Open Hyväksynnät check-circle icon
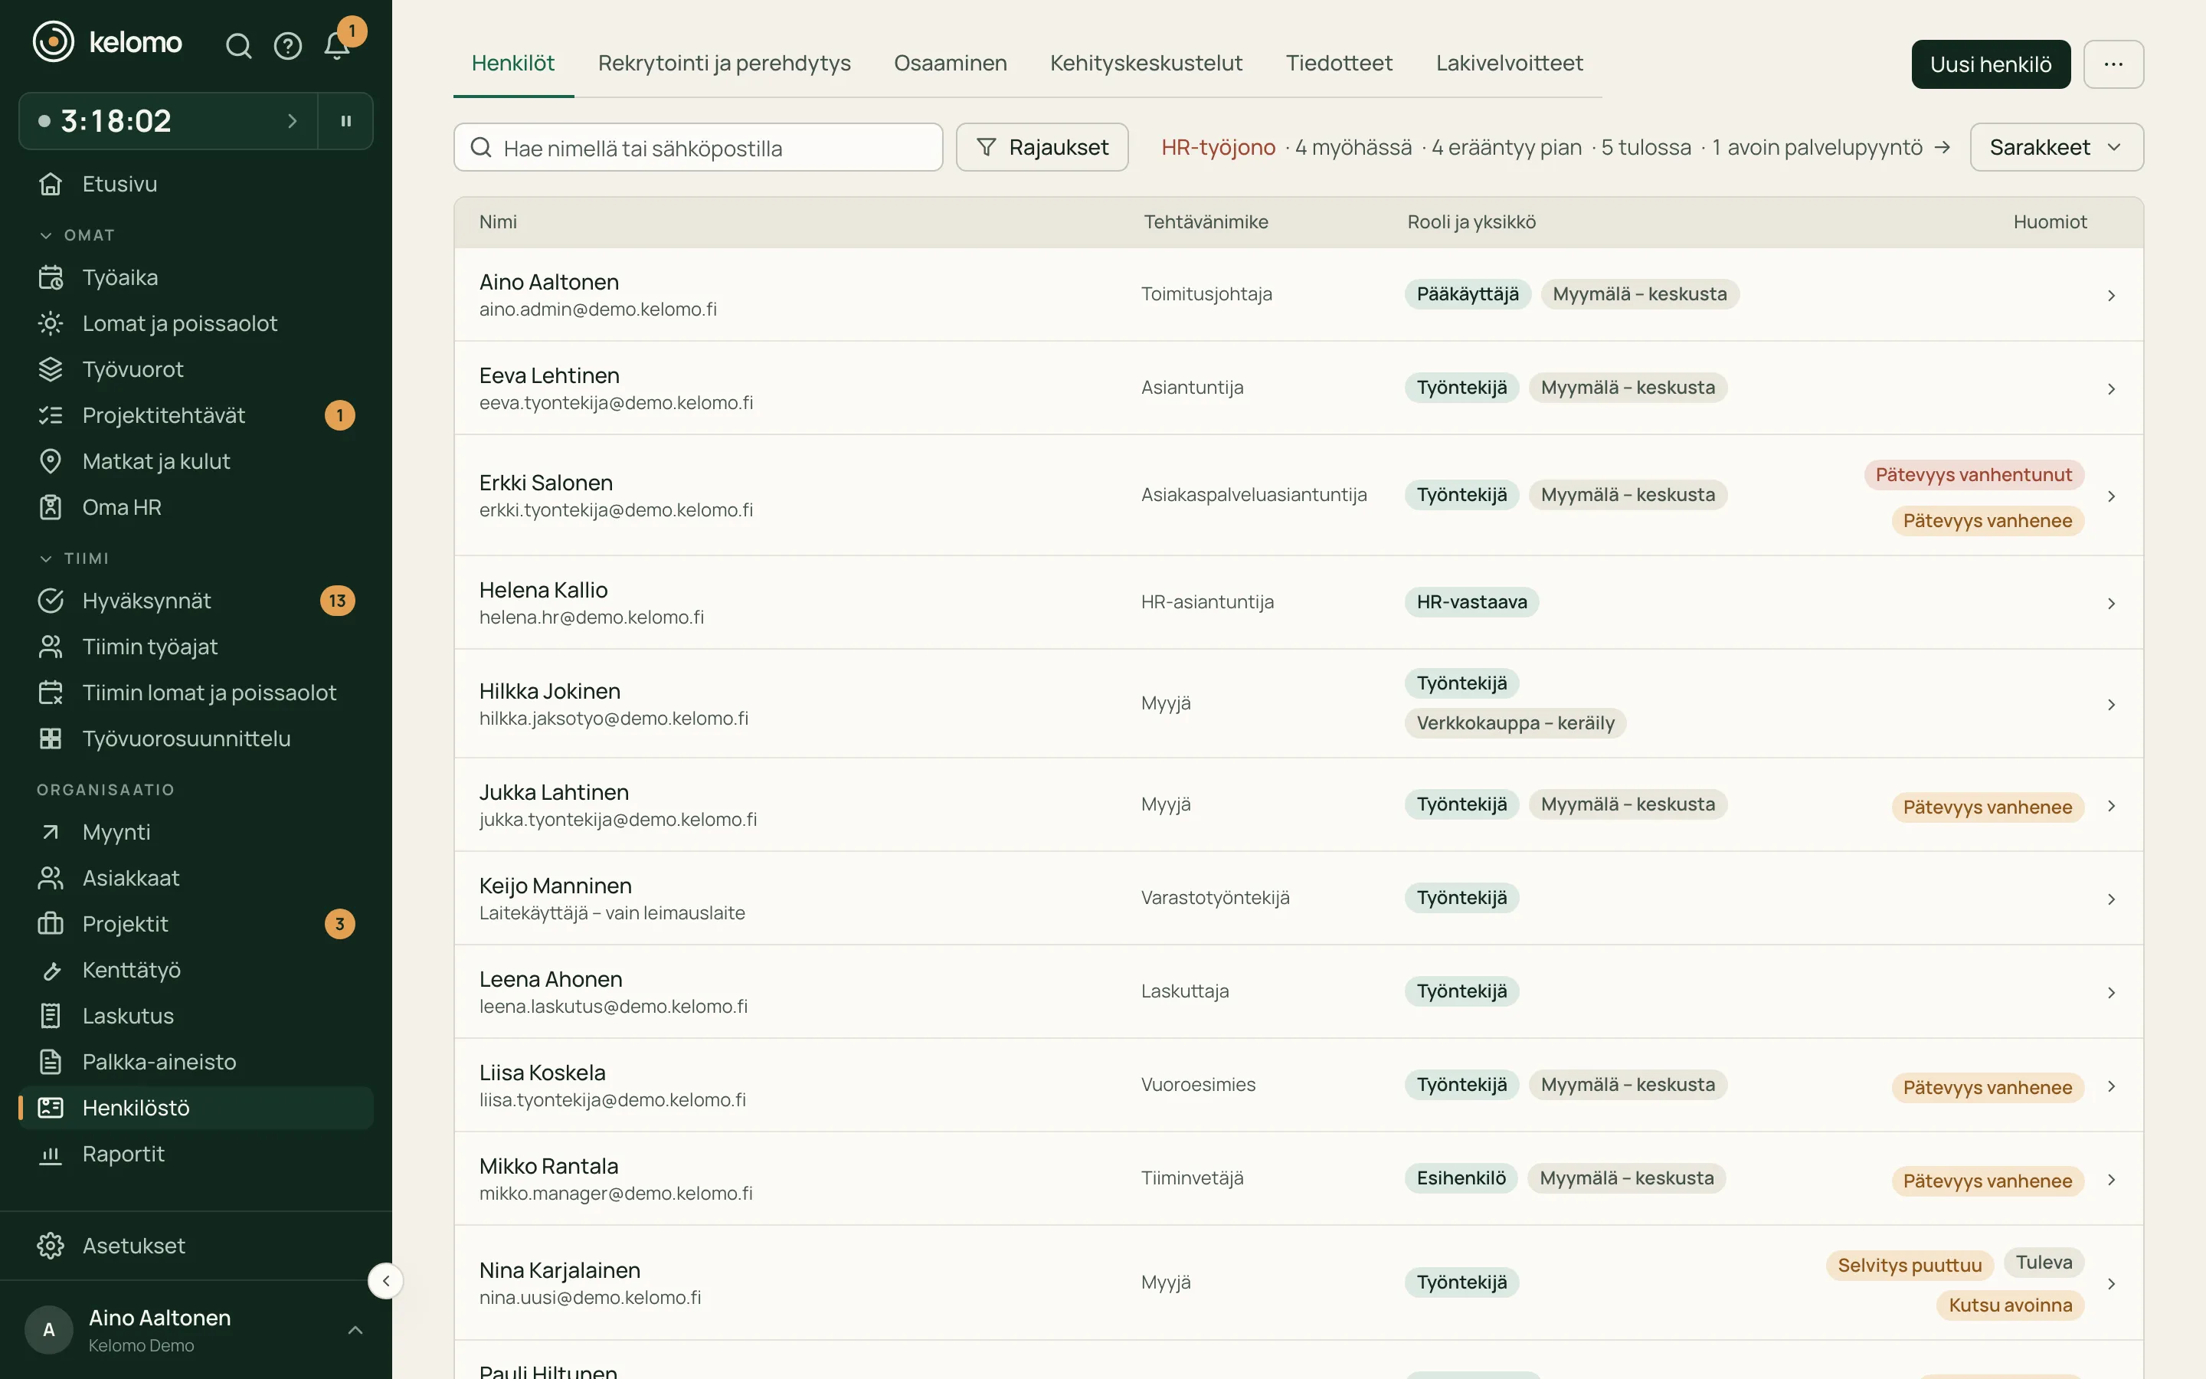2206x1379 pixels. pos(50,600)
